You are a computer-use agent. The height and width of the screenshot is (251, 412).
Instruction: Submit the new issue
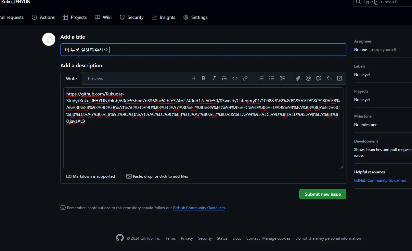tap(323, 194)
